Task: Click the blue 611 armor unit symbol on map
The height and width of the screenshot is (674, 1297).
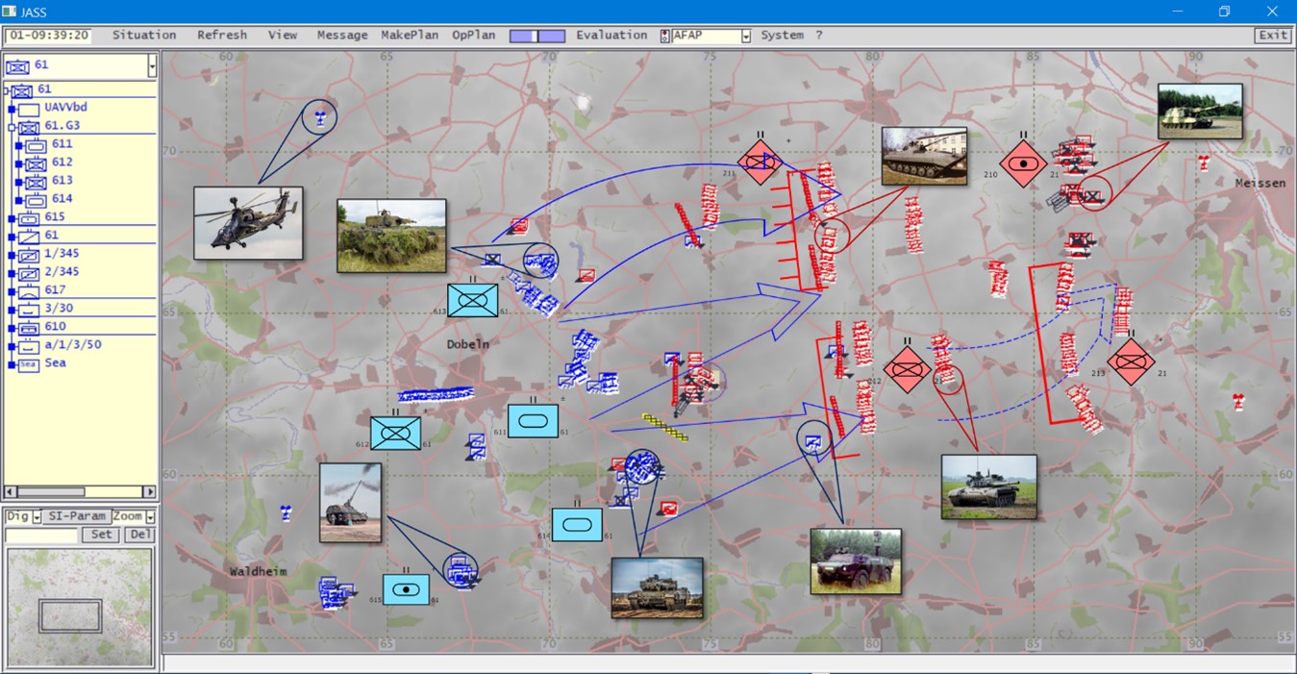Action: [533, 421]
